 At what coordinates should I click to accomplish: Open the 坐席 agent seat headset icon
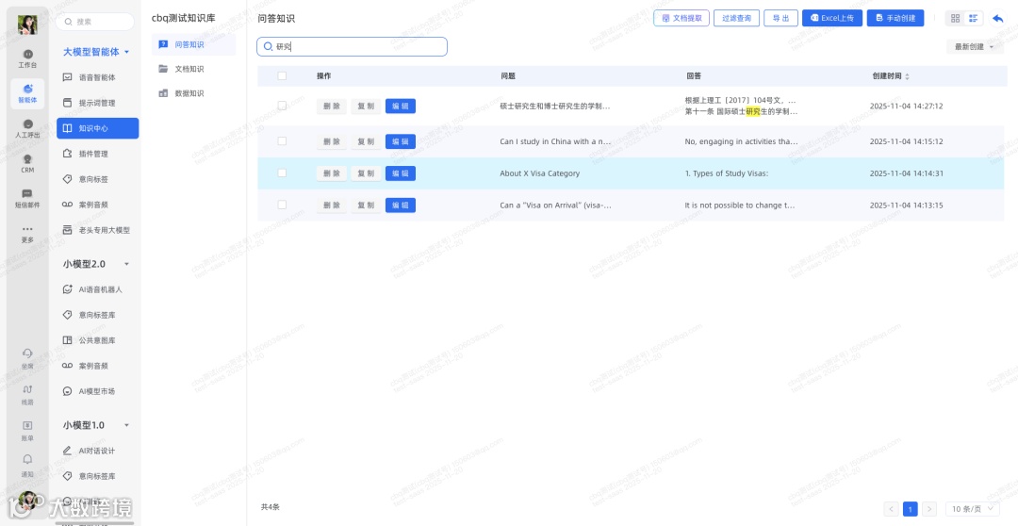tap(27, 358)
